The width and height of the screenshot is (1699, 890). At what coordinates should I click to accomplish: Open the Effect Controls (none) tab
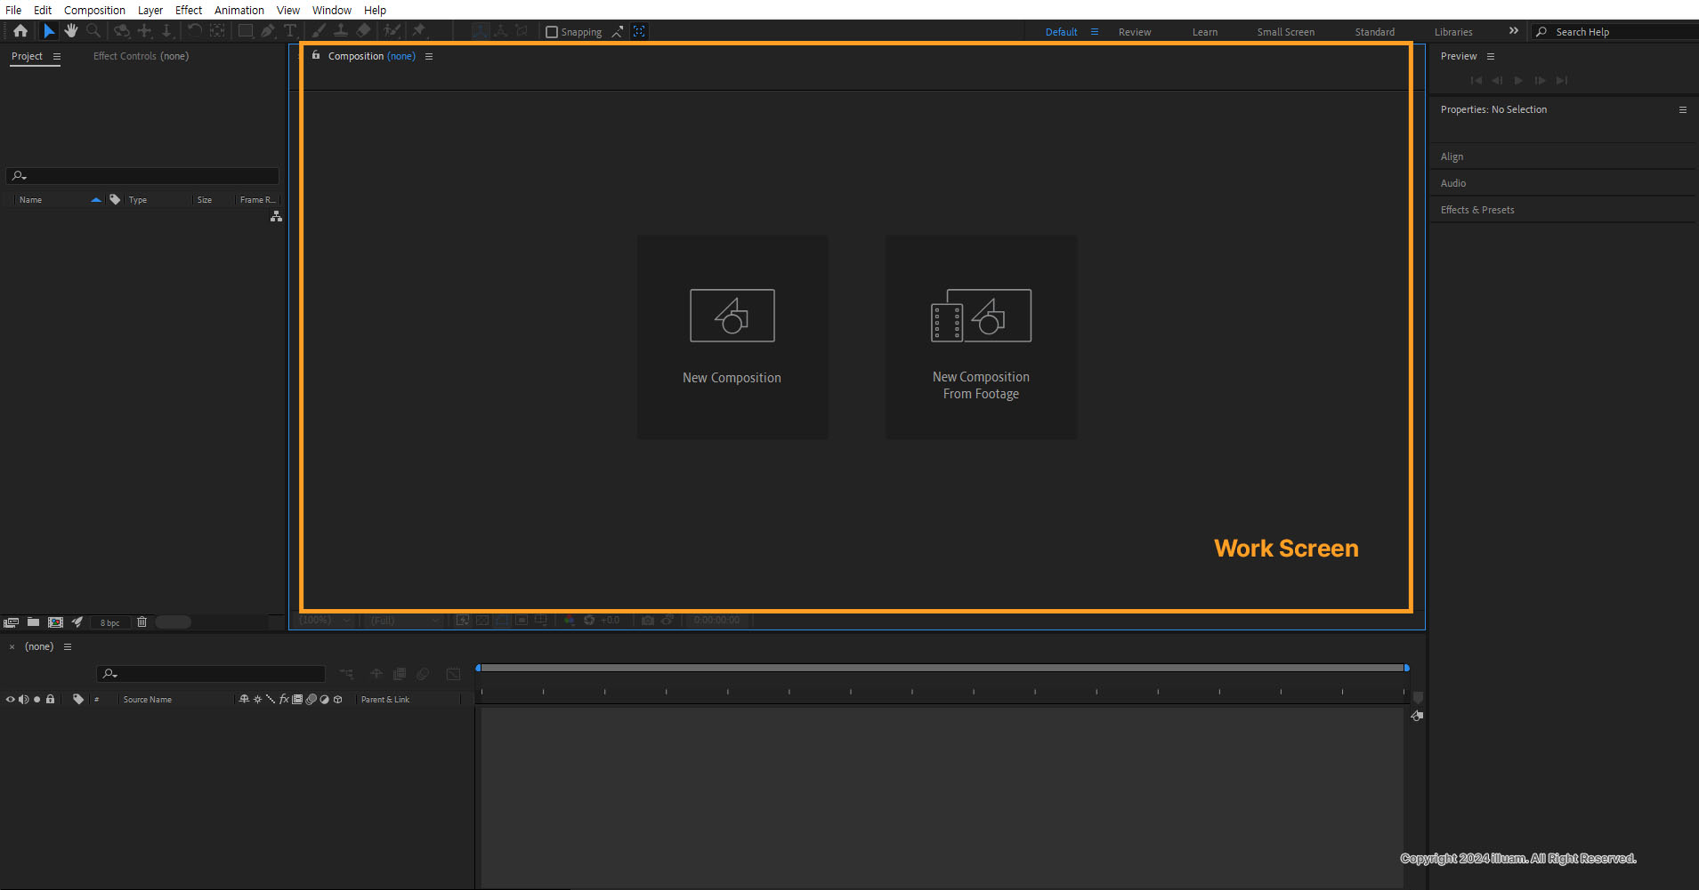point(141,56)
